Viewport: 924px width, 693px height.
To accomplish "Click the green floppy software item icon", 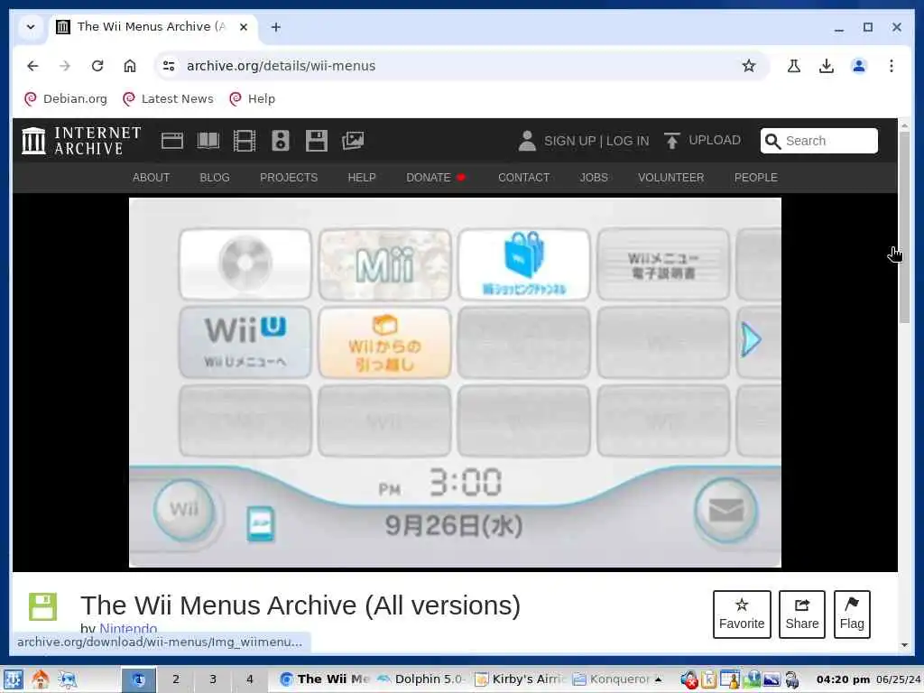I will (43, 606).
